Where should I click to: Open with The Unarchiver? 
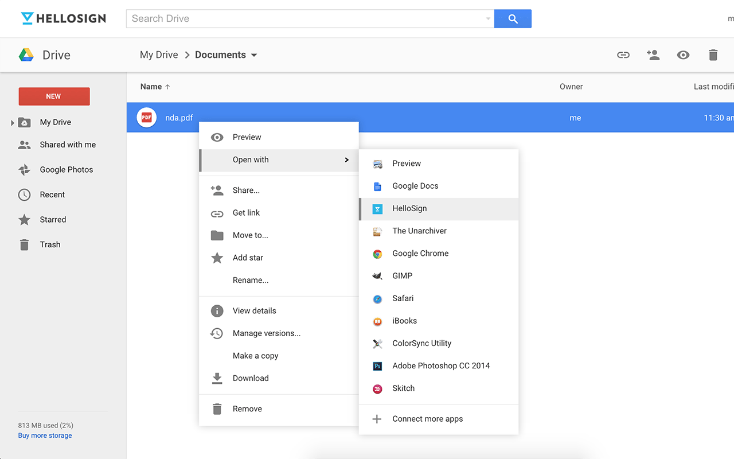(x=439, y=231)
